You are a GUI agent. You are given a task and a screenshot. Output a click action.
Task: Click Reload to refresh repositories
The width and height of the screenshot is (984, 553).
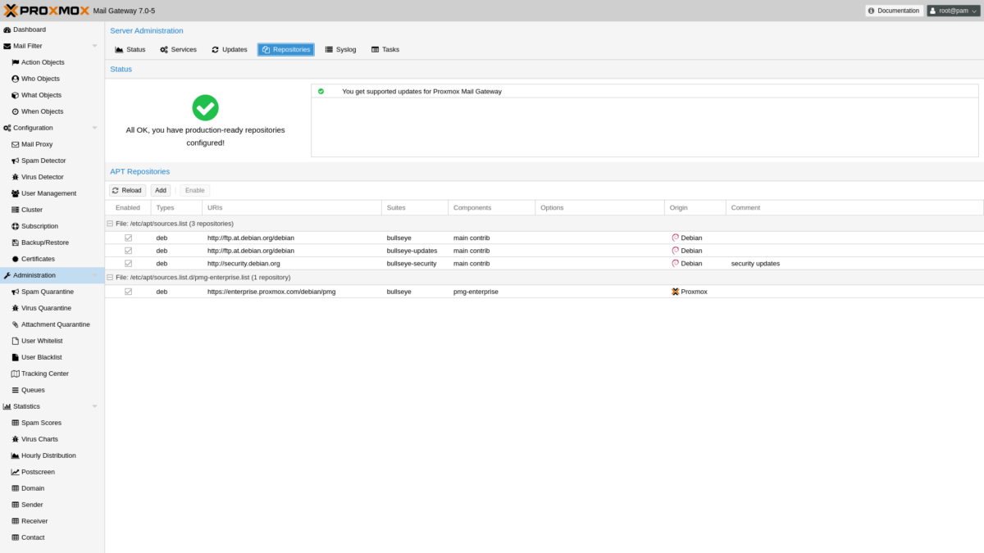coord(127,189)
